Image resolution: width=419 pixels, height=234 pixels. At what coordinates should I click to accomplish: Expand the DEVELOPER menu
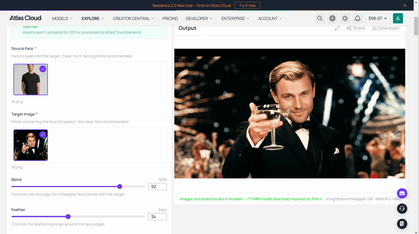click(x=199, y=19)
